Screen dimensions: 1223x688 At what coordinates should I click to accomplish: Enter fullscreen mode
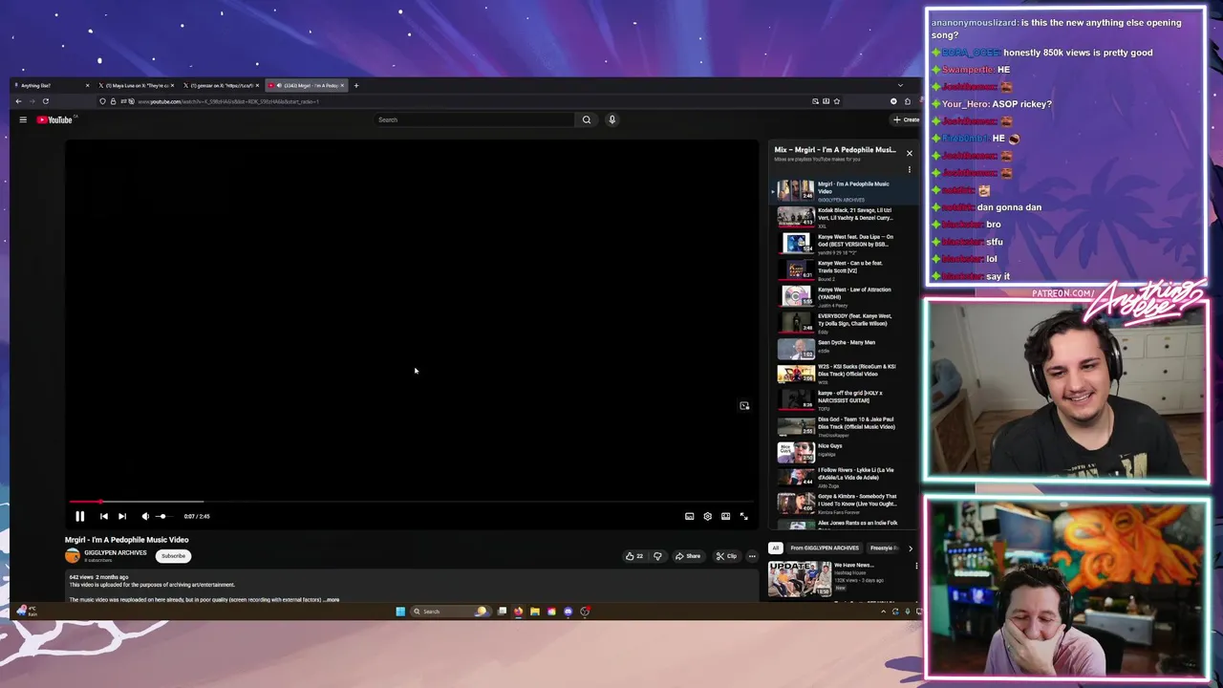tap(743, 516)
